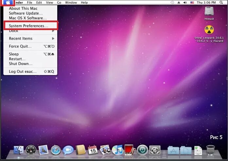Image resolution: width=228 pixels, height=161 pixels.
Task: Open Preview photos icon in Dock
Action: click(x=105, y=150)
